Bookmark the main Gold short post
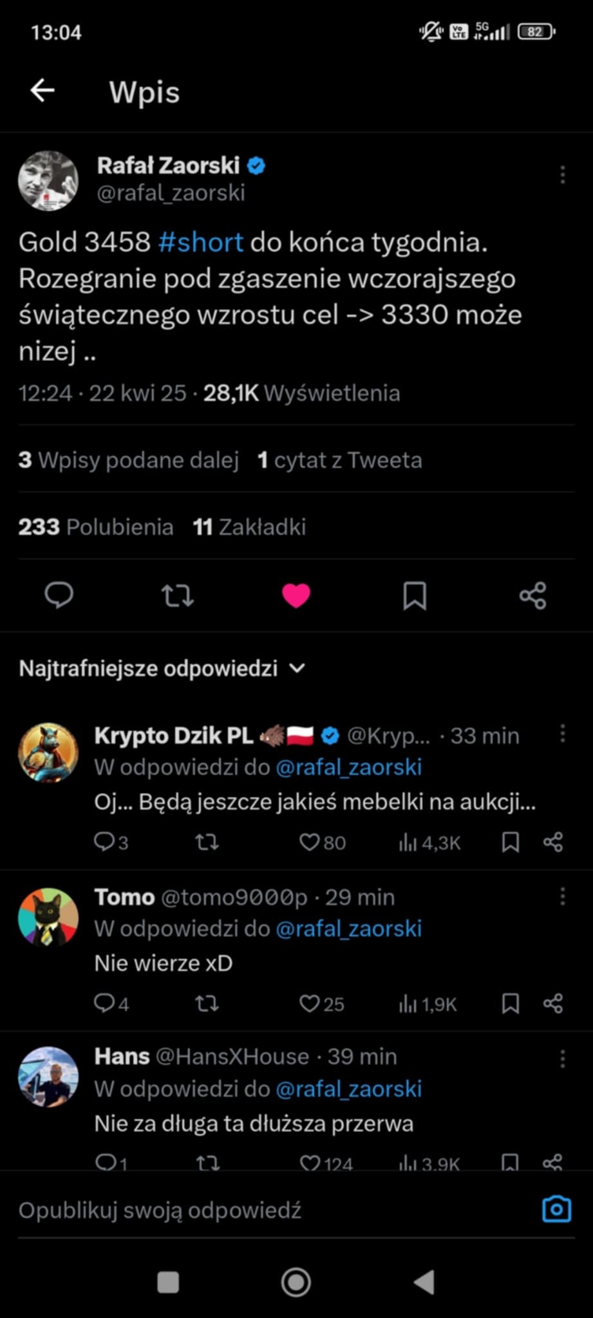The image size is (593, 1318). (414, 595)
